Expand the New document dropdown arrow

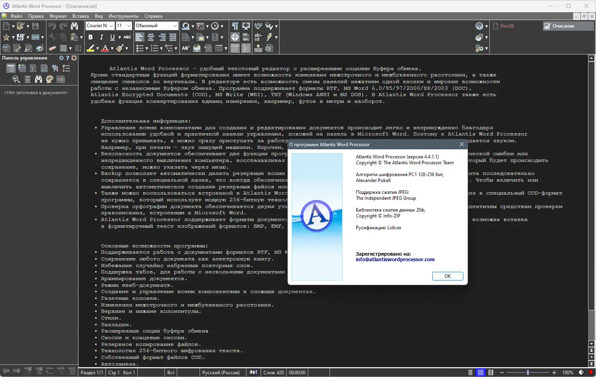pyautogui.click(x=13, y=26)
